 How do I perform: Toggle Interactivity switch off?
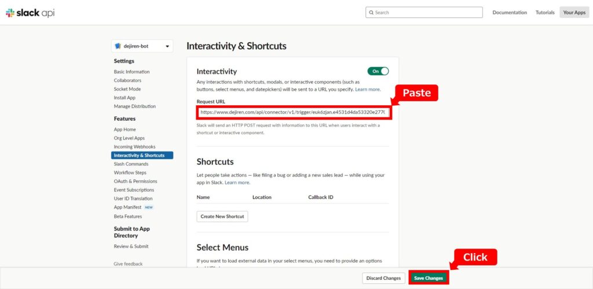point(378,71)
